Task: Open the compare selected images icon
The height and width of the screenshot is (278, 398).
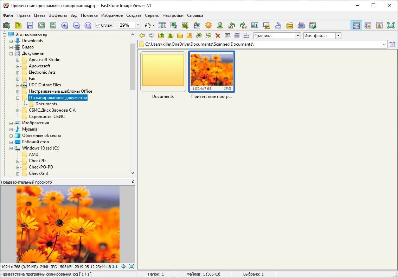Action: pyautogui.click(x=255, y=25)
